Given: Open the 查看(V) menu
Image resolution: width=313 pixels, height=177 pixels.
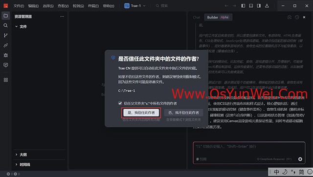Looking at the screenshot, I should [63, 6].
